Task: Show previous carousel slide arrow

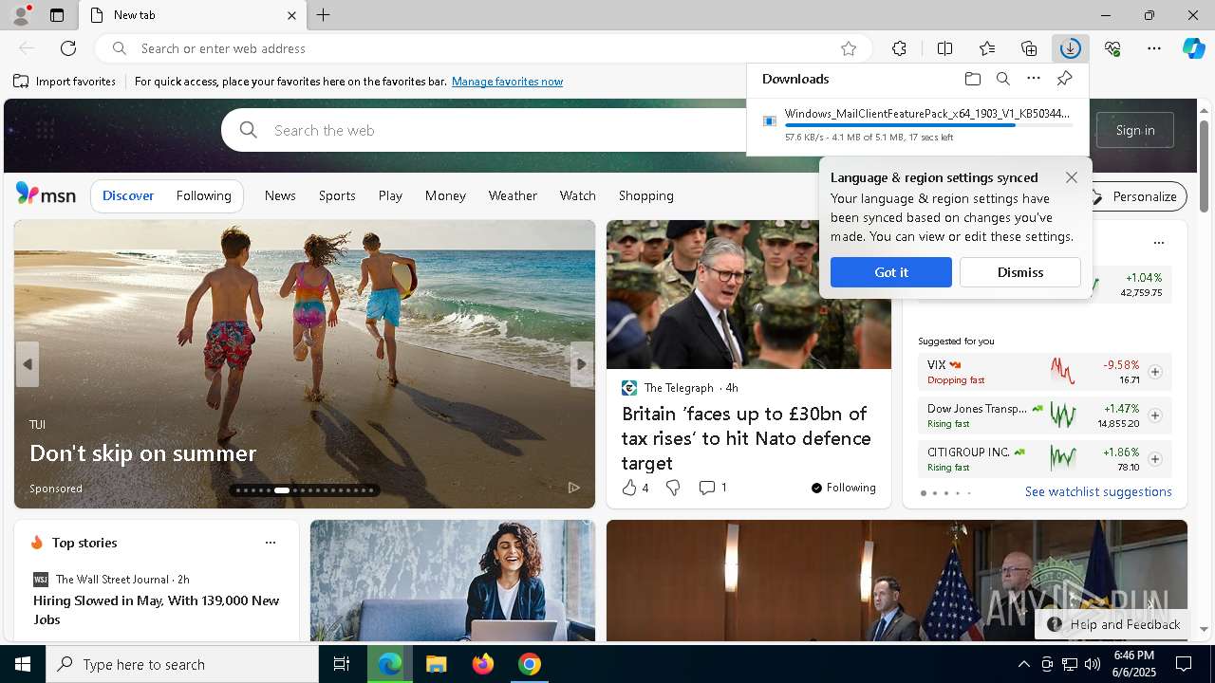Action: [x=27, y=364]
